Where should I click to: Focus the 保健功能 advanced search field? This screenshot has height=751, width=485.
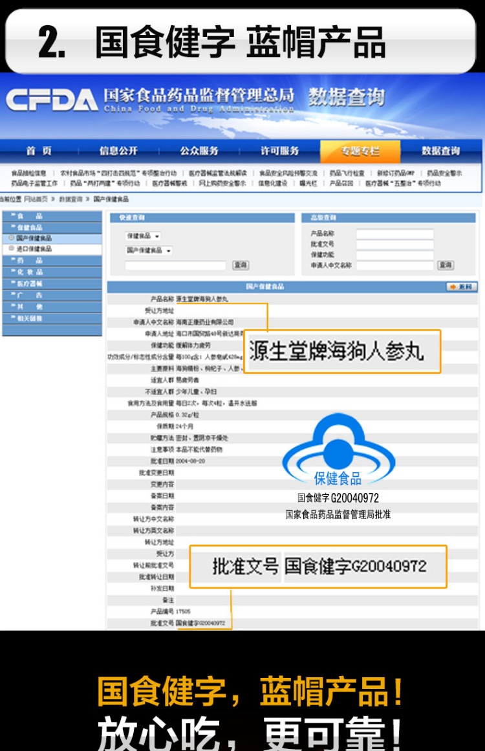click(x=394, y=255)
